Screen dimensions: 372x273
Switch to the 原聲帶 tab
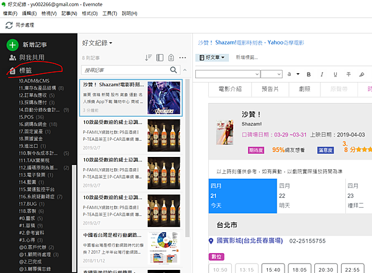(x=339, y=89)
